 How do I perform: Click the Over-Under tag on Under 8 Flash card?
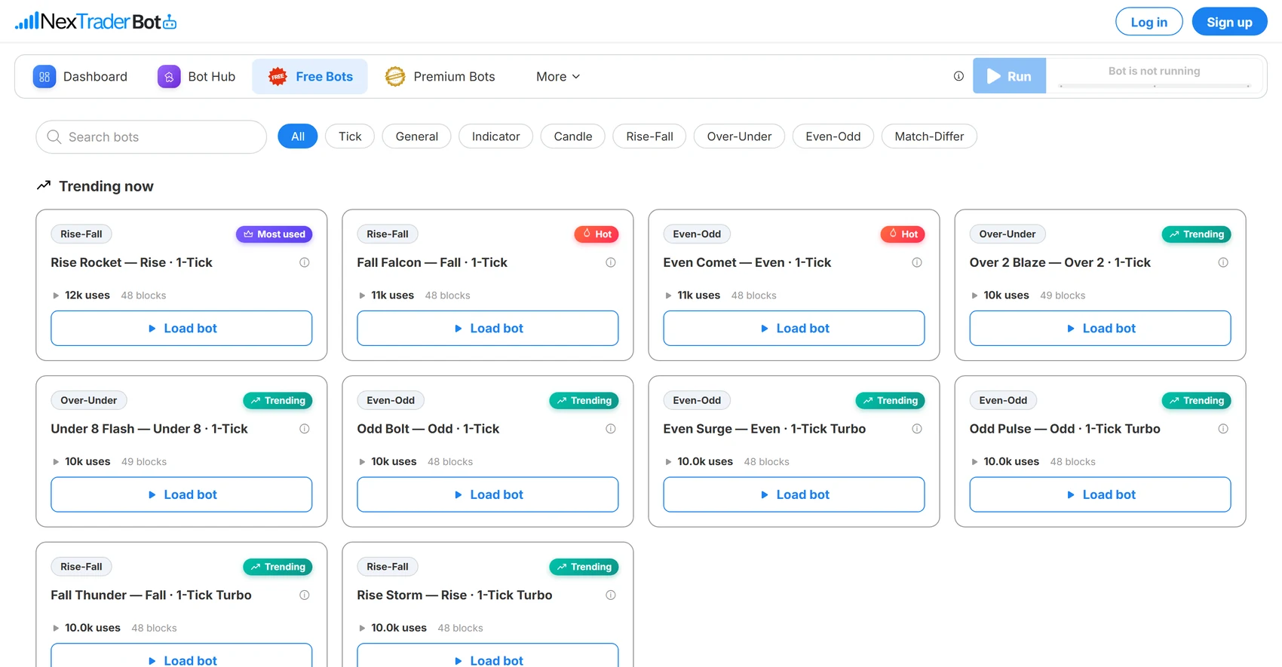89,400
